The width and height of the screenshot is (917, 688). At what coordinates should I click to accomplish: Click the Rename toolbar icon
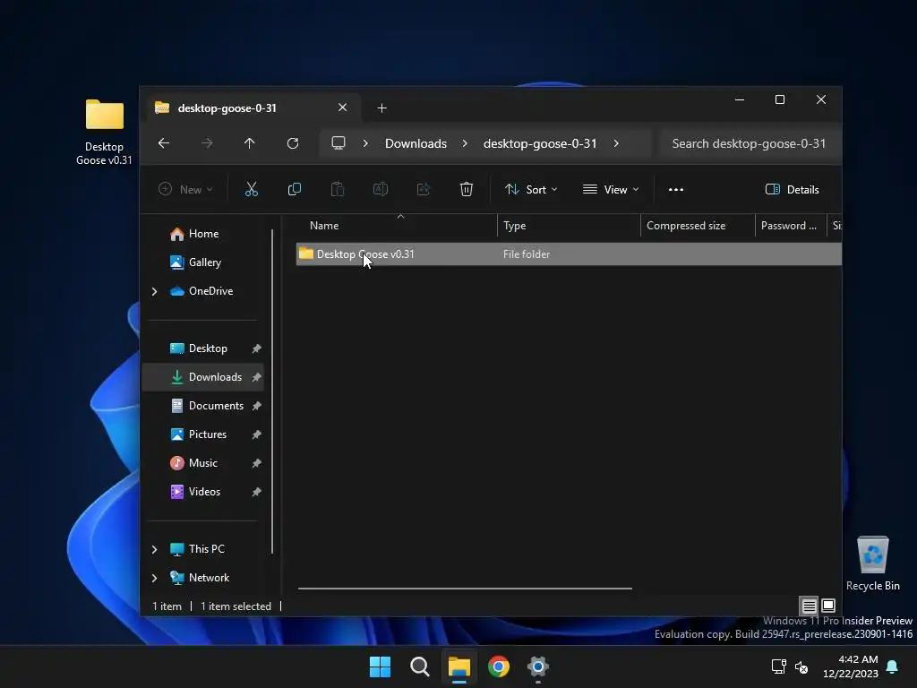coord(381,190)
